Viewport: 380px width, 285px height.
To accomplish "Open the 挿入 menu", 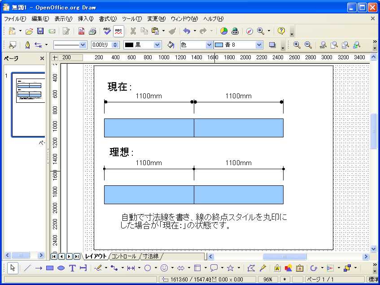I will pyautogui.click(x=85, y=19).
